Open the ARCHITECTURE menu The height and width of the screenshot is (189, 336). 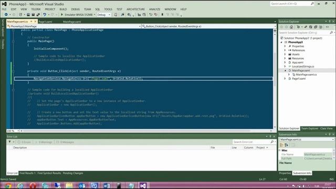135,9
